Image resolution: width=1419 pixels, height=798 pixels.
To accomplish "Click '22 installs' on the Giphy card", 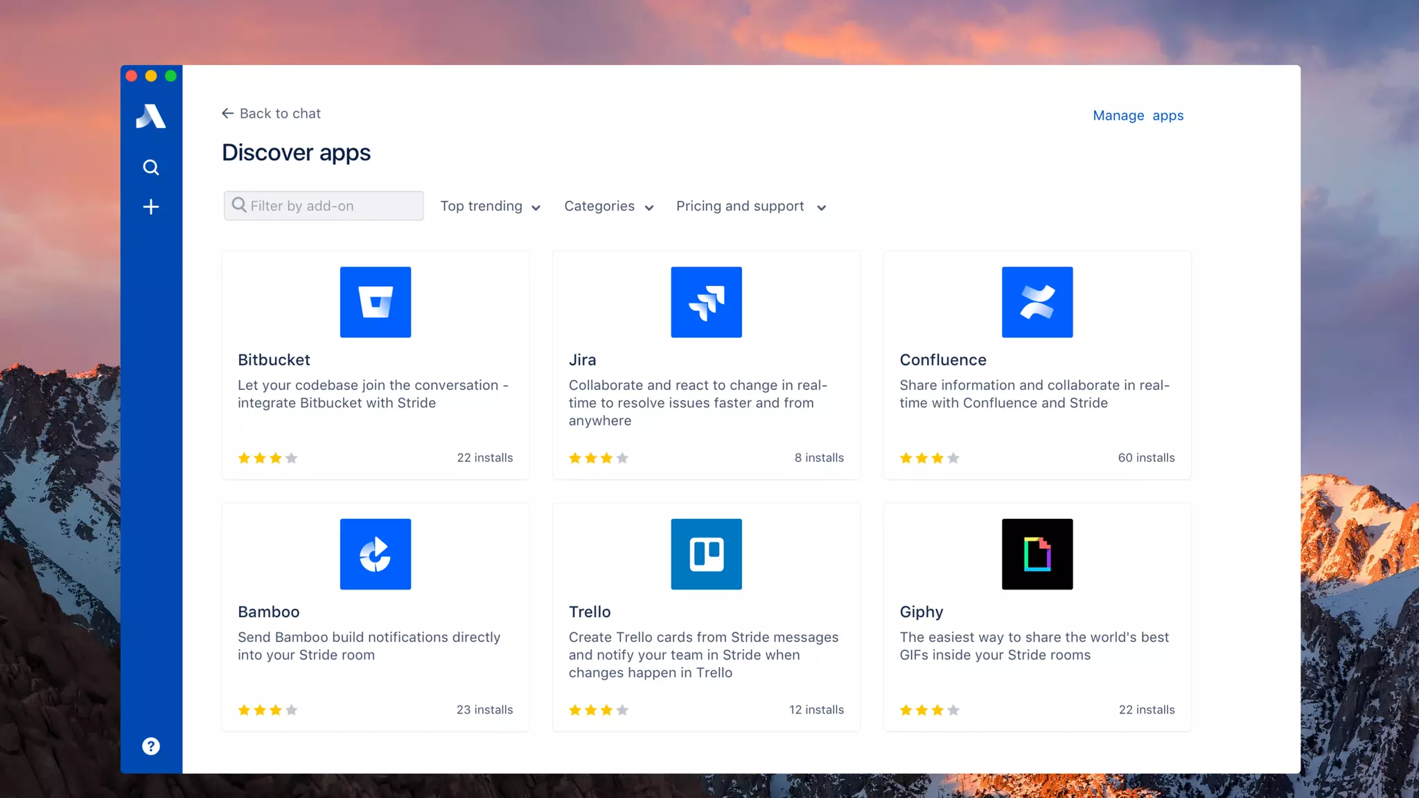I will [1147, 710].
